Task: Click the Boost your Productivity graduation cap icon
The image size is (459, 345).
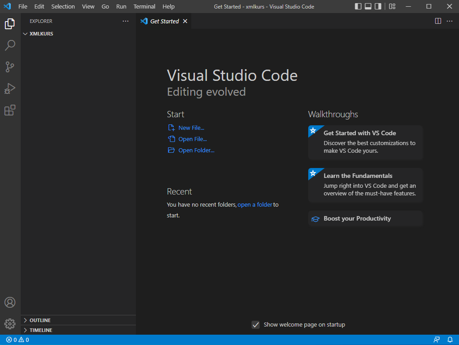Action: pyautogui.click(x=315, y=219)
